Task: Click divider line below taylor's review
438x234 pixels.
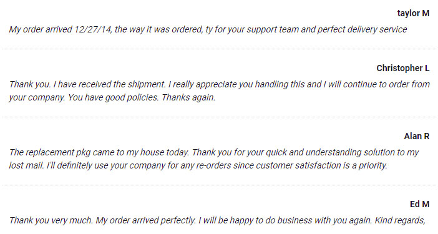Action: pos(219,49)
